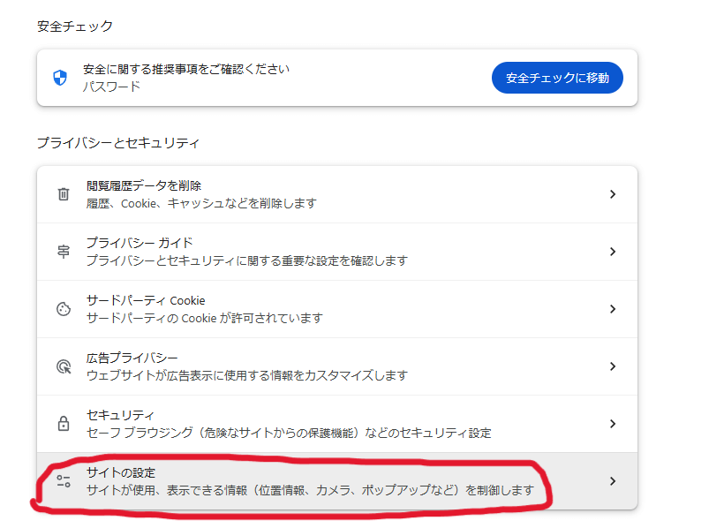Click description 履歴、Cookie、キャッシュなどを削除します
The height and width of the screenshot is (528, 724).
tap(201, 203)
